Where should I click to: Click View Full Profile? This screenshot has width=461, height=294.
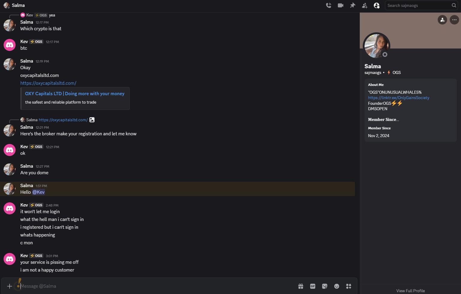pos(410,291)
